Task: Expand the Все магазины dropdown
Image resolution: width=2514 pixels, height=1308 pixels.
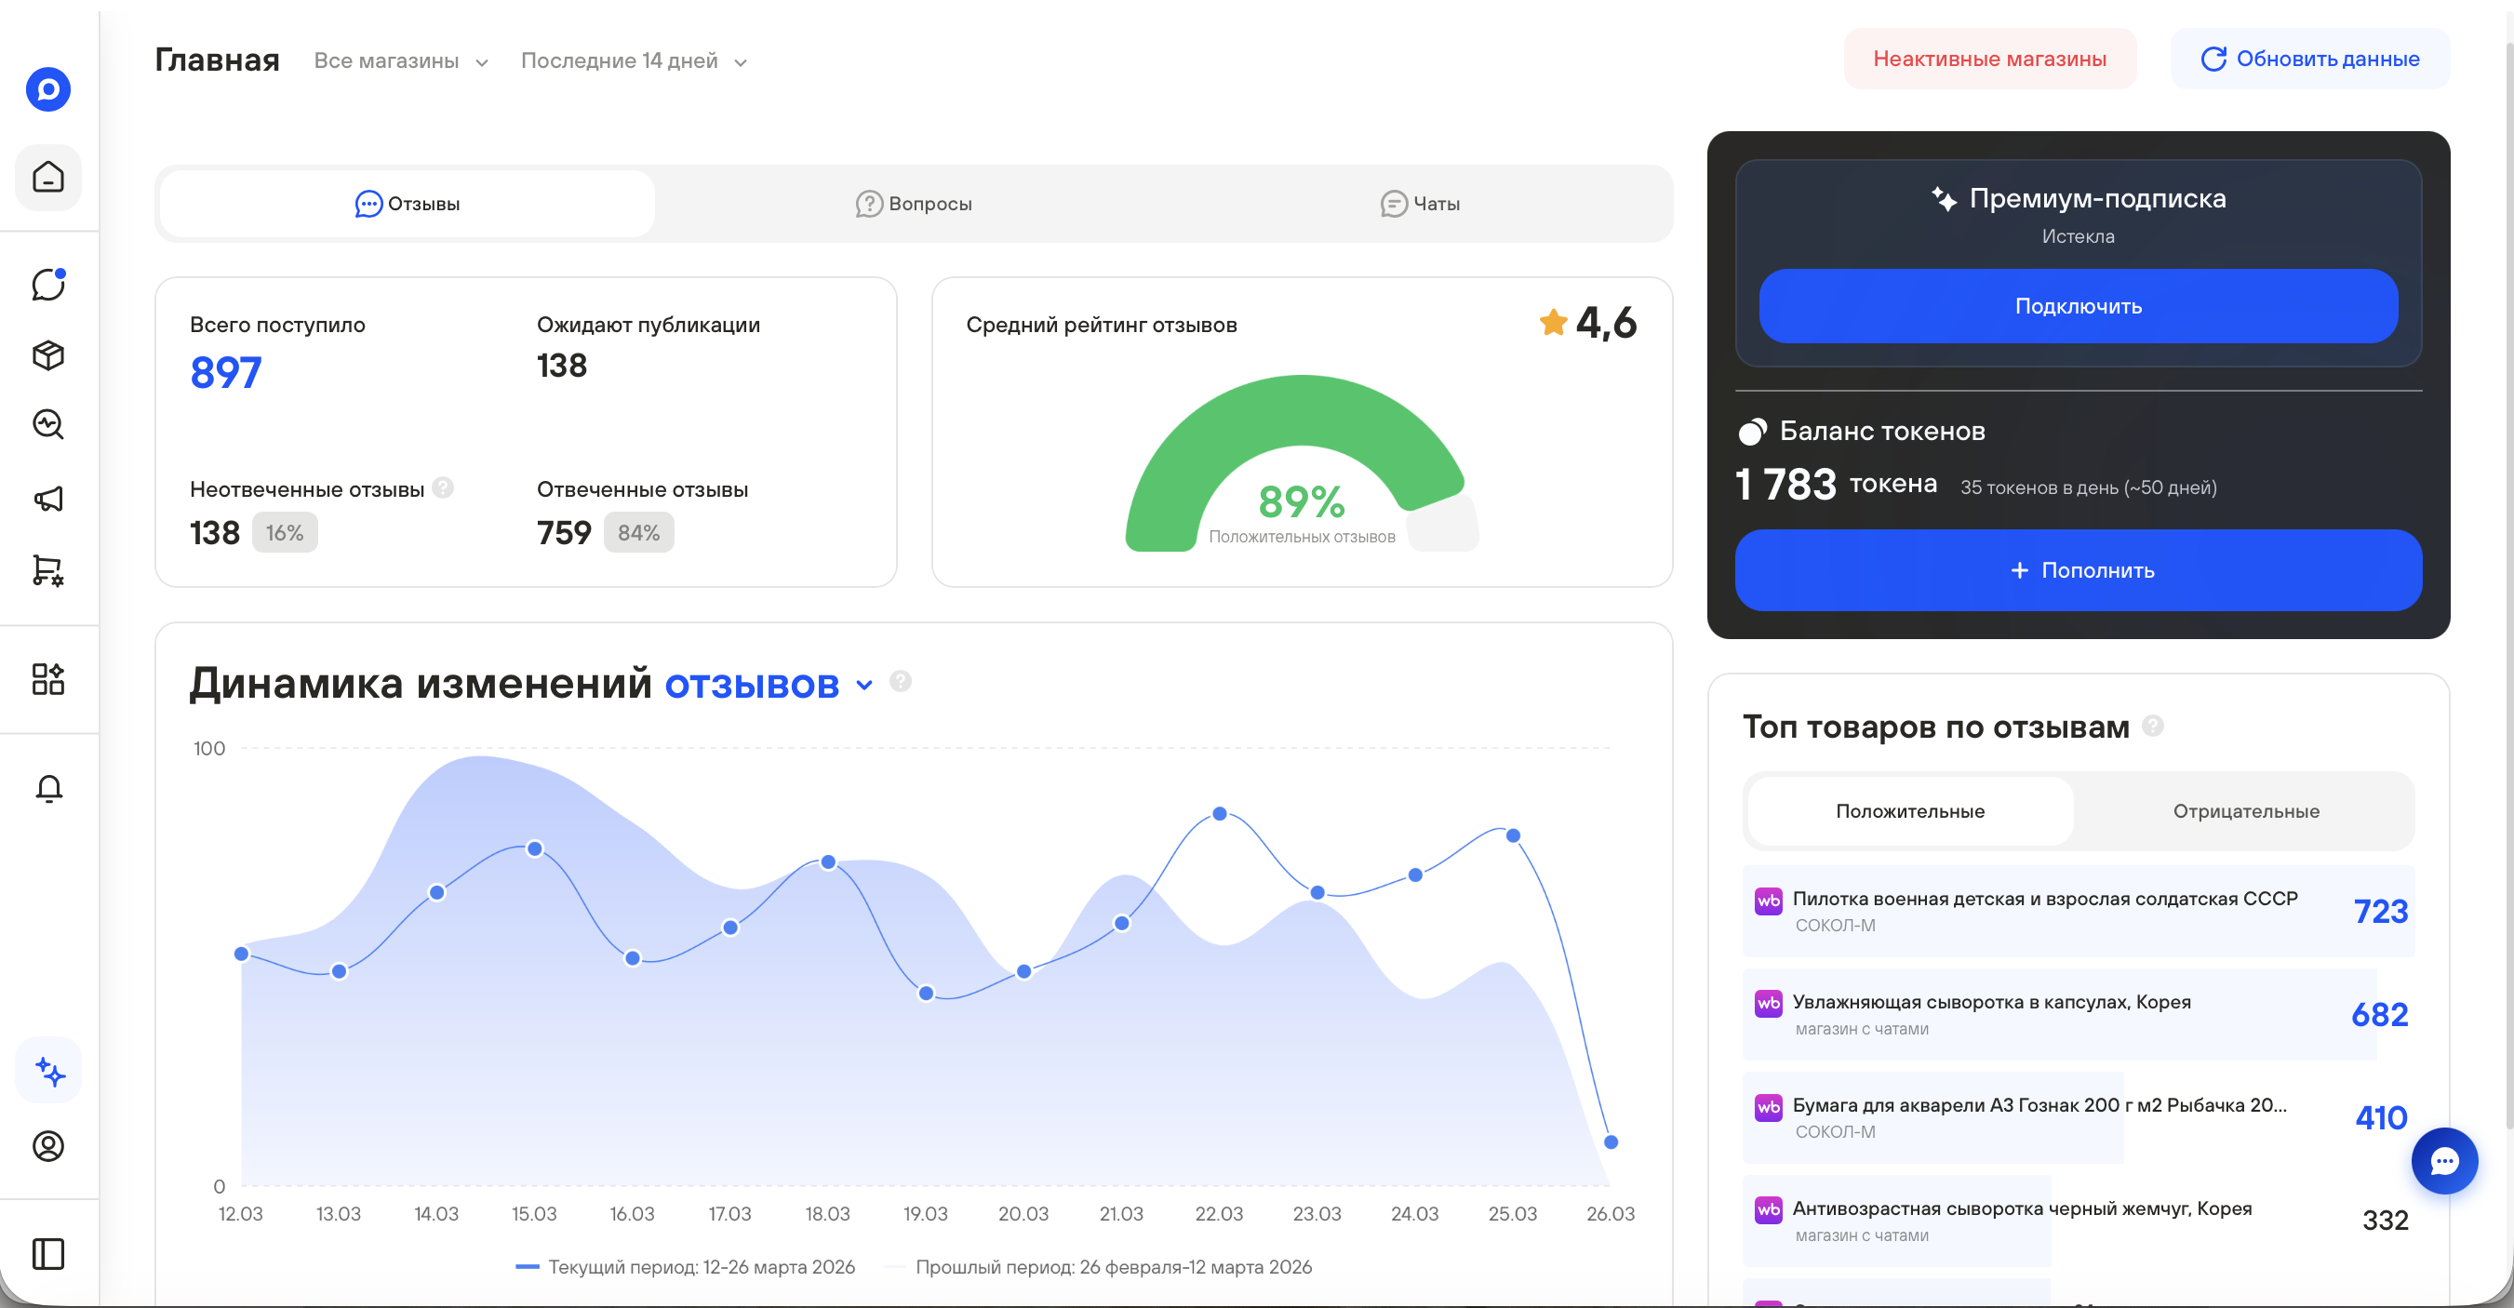Action: [400, 60]
